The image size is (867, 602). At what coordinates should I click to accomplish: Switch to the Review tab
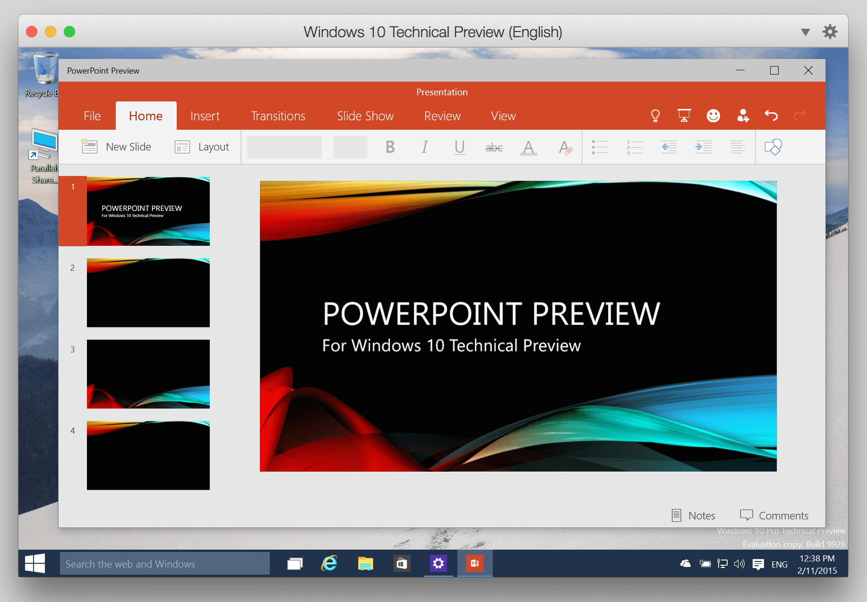(442, 116)
